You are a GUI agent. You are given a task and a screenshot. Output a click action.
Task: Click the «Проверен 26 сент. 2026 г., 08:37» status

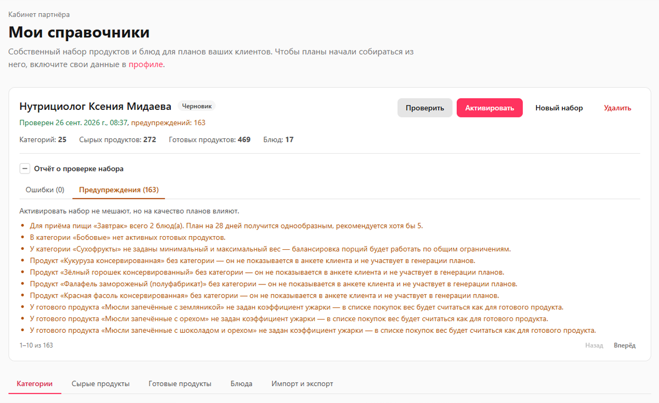click(74, 123)
